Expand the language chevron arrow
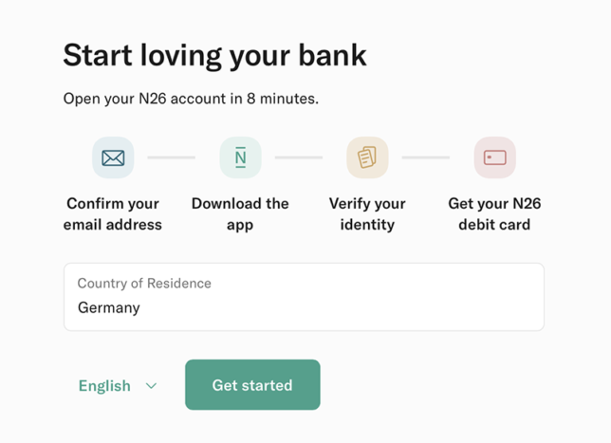Screen dimensions: 611x443 pyautogui.click(x=151, y=386)
